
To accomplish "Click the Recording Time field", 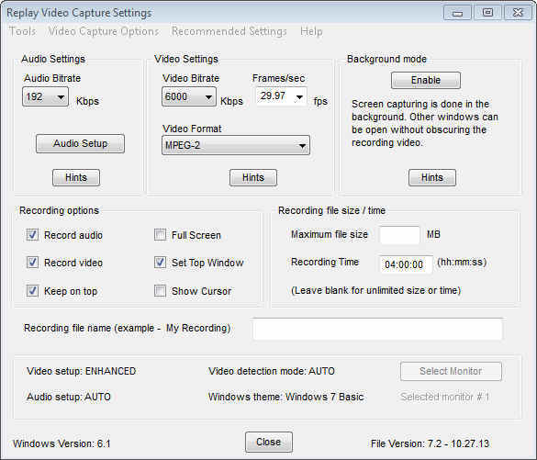I will click(406, 264).
